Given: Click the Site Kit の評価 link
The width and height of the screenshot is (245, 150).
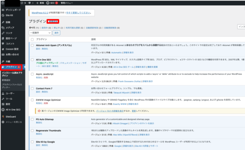Looking at the screenshot, I should (142, 146).
